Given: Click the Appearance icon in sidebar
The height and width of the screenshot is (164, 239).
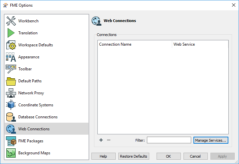Looking at the screenshot, I should click(x=11, y=57).
